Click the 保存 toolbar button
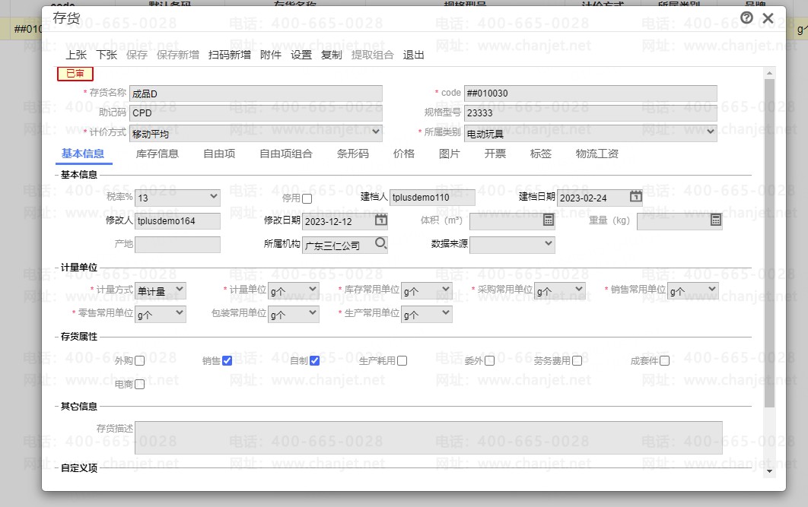 click(x=137, y=55)
